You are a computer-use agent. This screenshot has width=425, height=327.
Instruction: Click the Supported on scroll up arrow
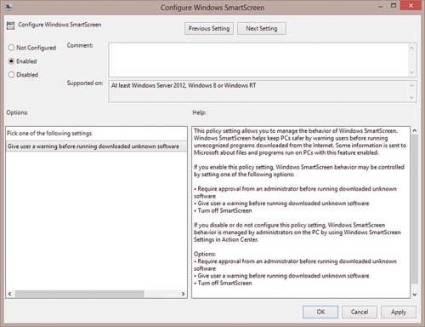pyautogui.click(x=411, y=85)
